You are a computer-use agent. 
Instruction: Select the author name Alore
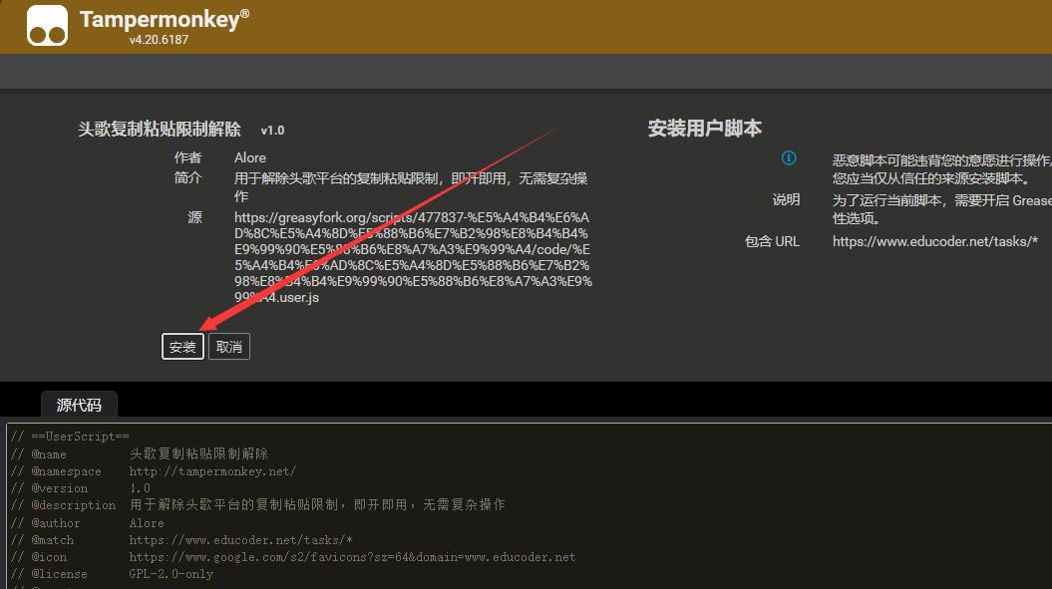(250, 157)
